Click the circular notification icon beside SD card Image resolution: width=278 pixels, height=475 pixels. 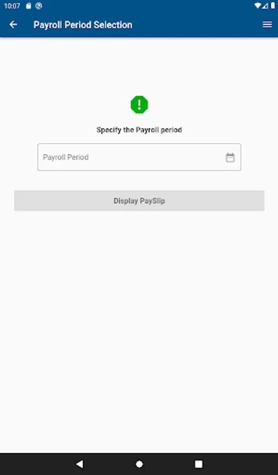coord(39,6)
